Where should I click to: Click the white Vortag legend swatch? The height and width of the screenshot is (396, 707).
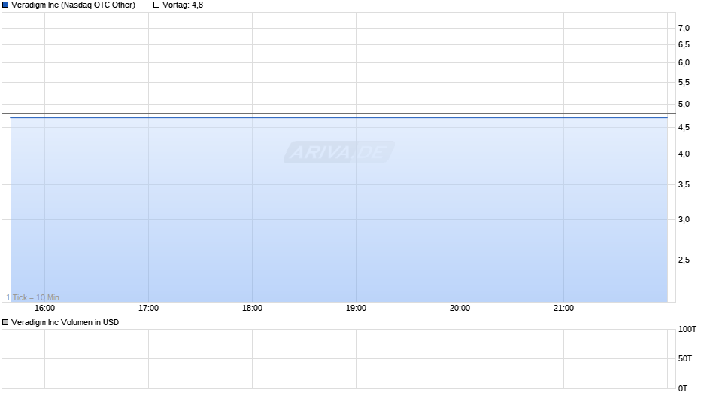pyautogui.click(x=156, y=5)
